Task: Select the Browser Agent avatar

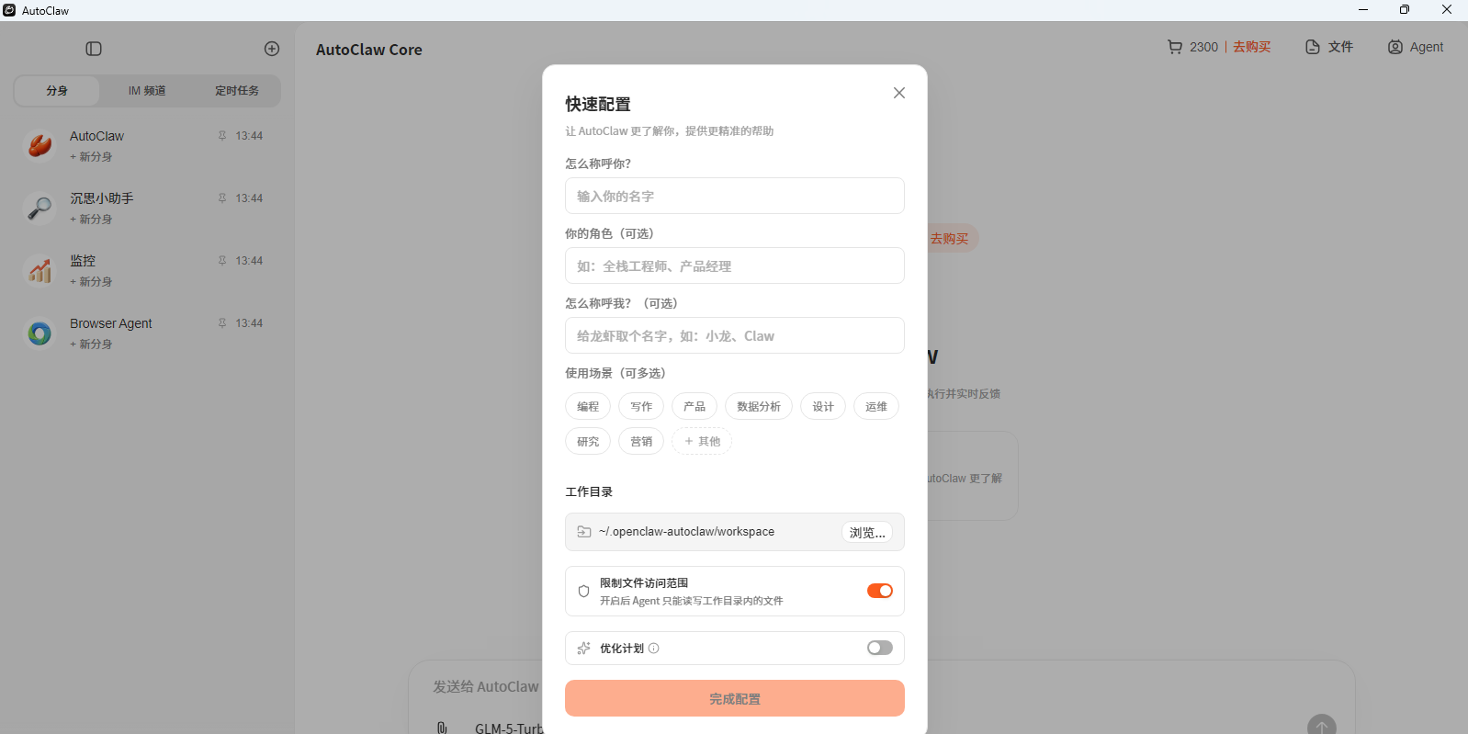Action: pos(40,333)
